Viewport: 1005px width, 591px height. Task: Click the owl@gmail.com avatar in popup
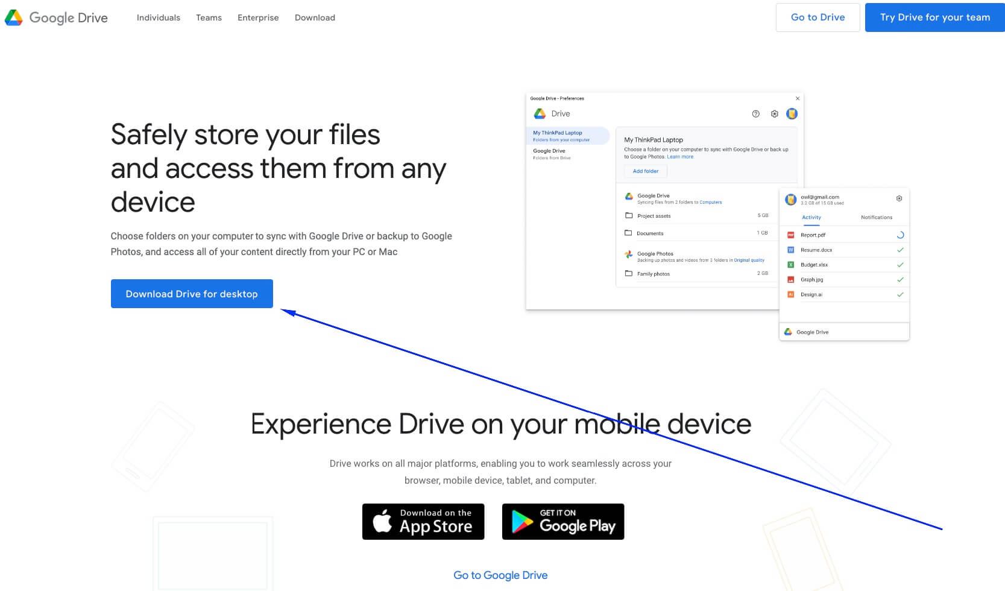click(x=791, y=200)
